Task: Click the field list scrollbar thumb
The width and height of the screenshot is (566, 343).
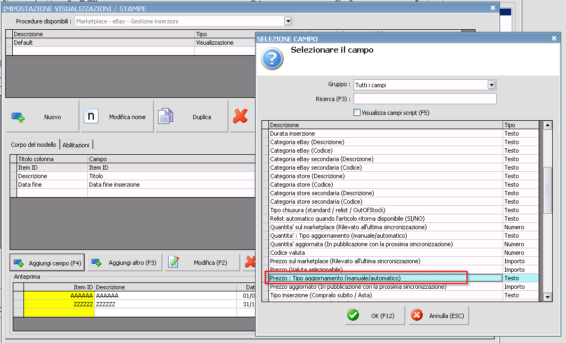Action: coord(547,190)
